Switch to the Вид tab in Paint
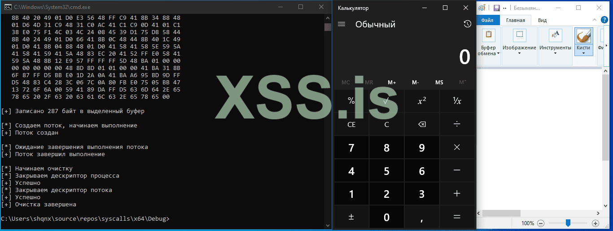 [x=542, y=20]
